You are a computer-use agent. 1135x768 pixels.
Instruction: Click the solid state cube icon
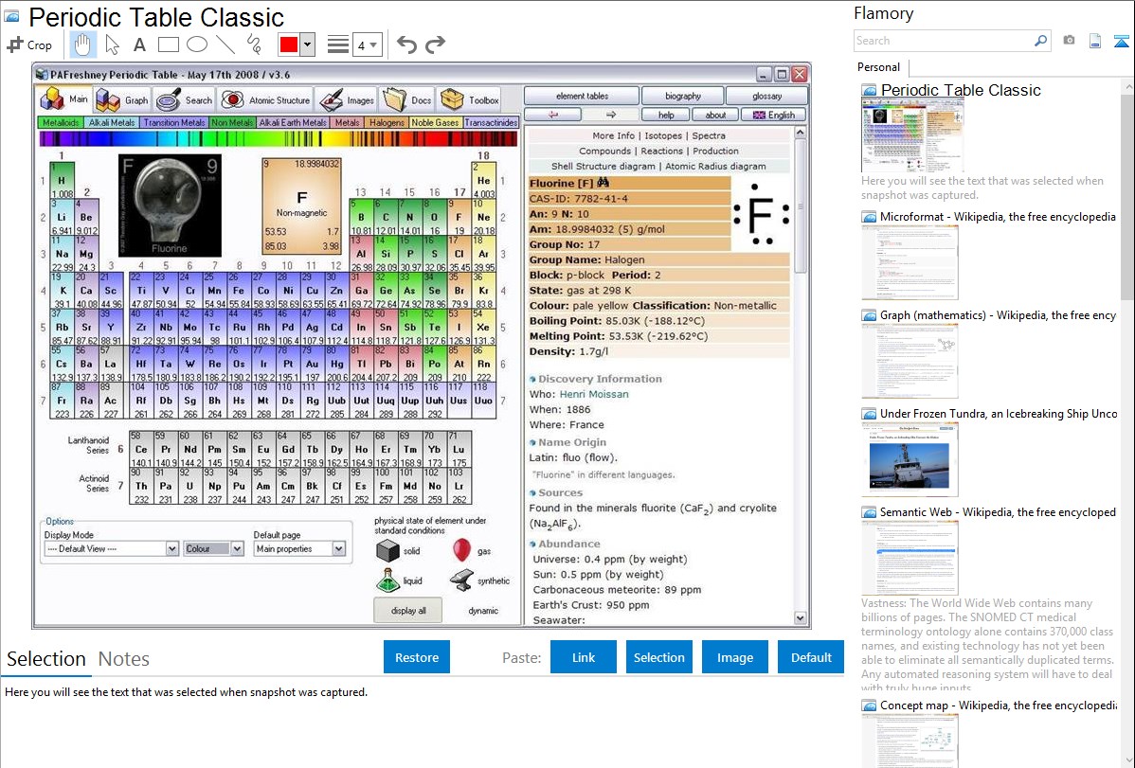[388, 550]
